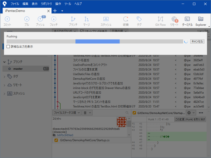
Task: Click commit hash 77a9dae
Action: point(199,88)
